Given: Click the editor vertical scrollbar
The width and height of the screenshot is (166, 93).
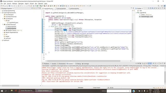Looking at the screenshot, I should 133,41.
